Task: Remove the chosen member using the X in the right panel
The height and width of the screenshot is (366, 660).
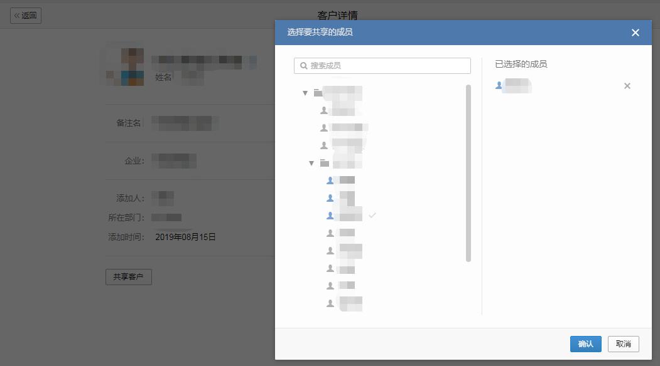Action: point(627,86)
